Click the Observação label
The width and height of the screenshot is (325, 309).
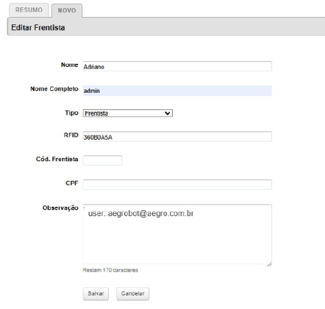(60, 208)
